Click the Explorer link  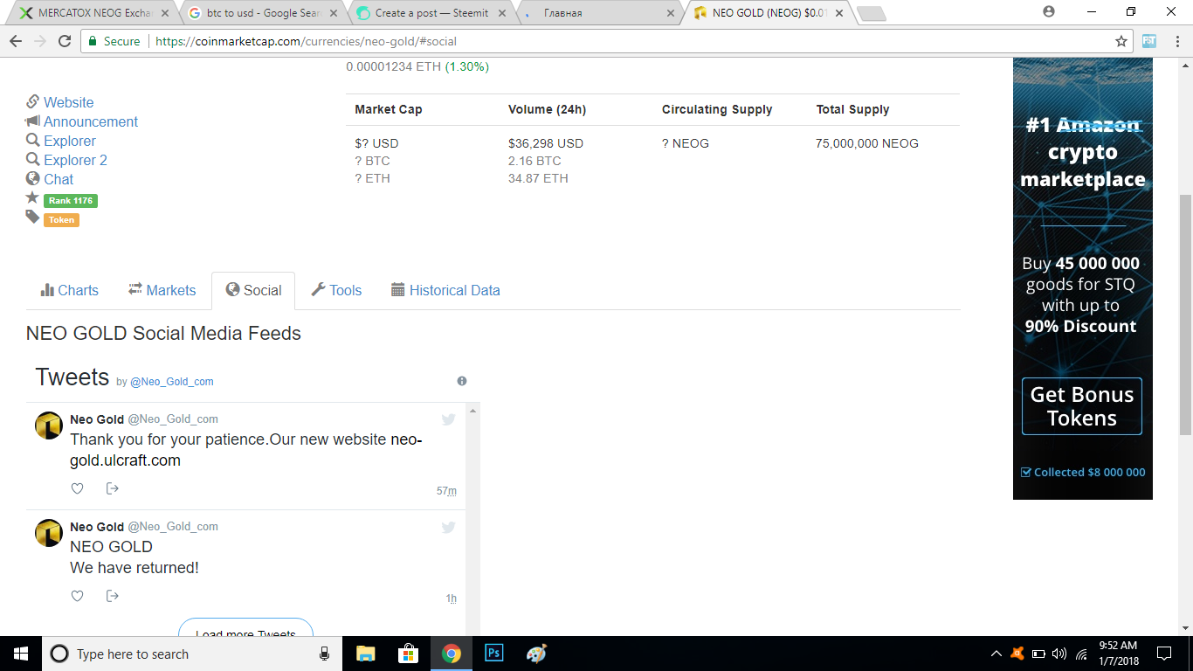coord(70,141)
